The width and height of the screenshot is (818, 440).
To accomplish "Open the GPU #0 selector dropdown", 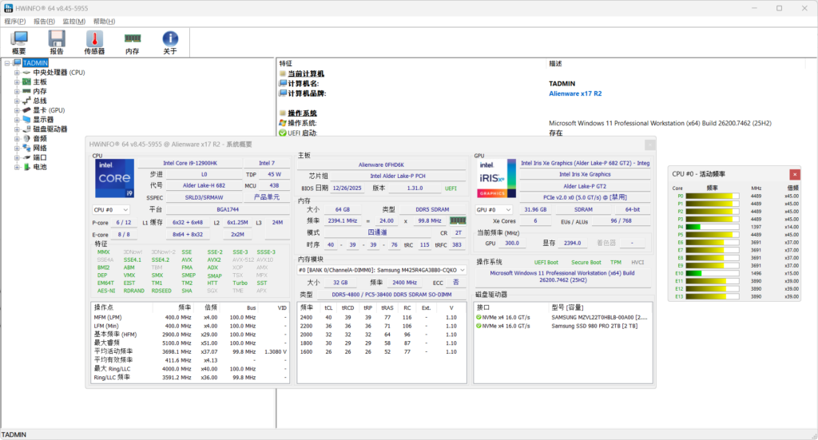I will point(494,209).
